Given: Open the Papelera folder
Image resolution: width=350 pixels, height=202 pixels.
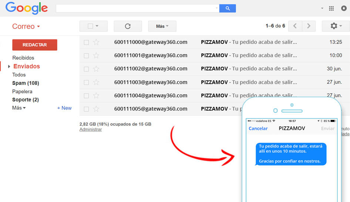Looking at the screenshot, I should click(22, 91).
